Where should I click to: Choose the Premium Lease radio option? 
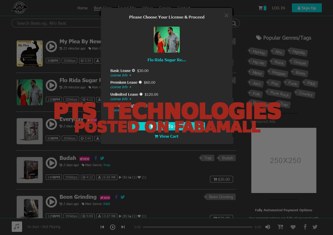pos(140,82)
